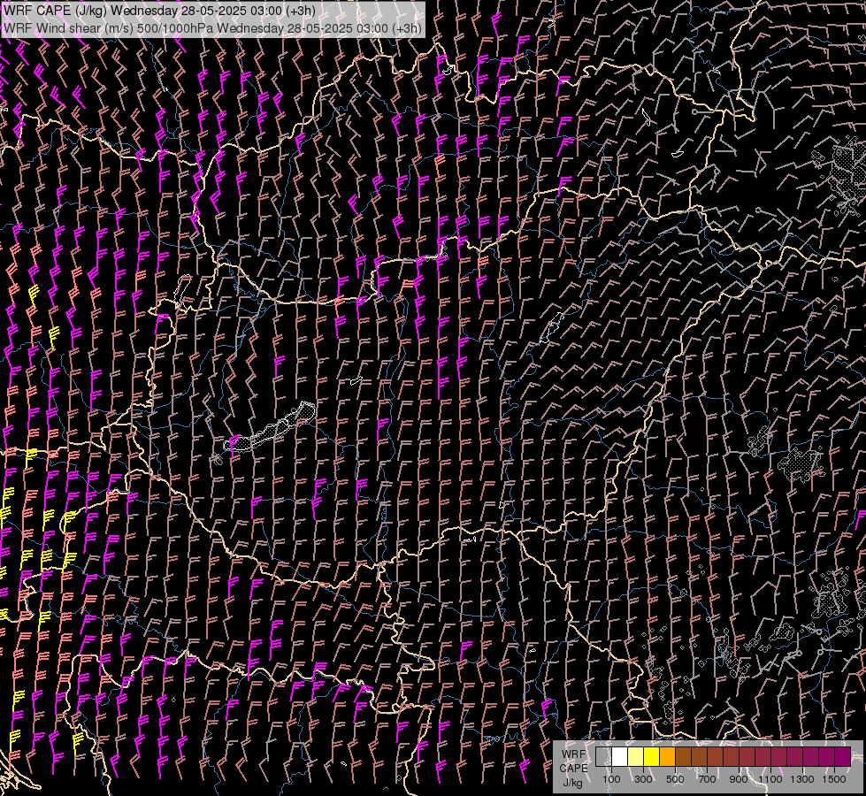Click the 1500 legend value
866x796 pixels.
pyautogui.click(x=834, y=779)
